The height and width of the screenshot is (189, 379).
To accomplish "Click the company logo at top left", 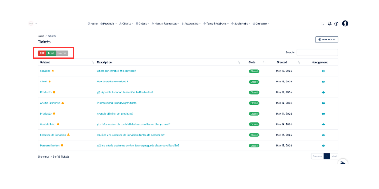I will [x=31, y=23].
